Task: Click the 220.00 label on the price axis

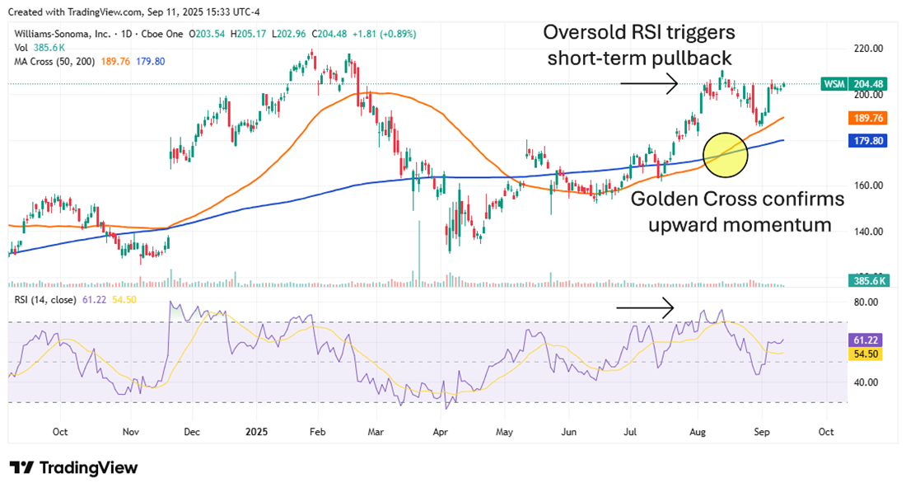Action: tap(870, 49)
